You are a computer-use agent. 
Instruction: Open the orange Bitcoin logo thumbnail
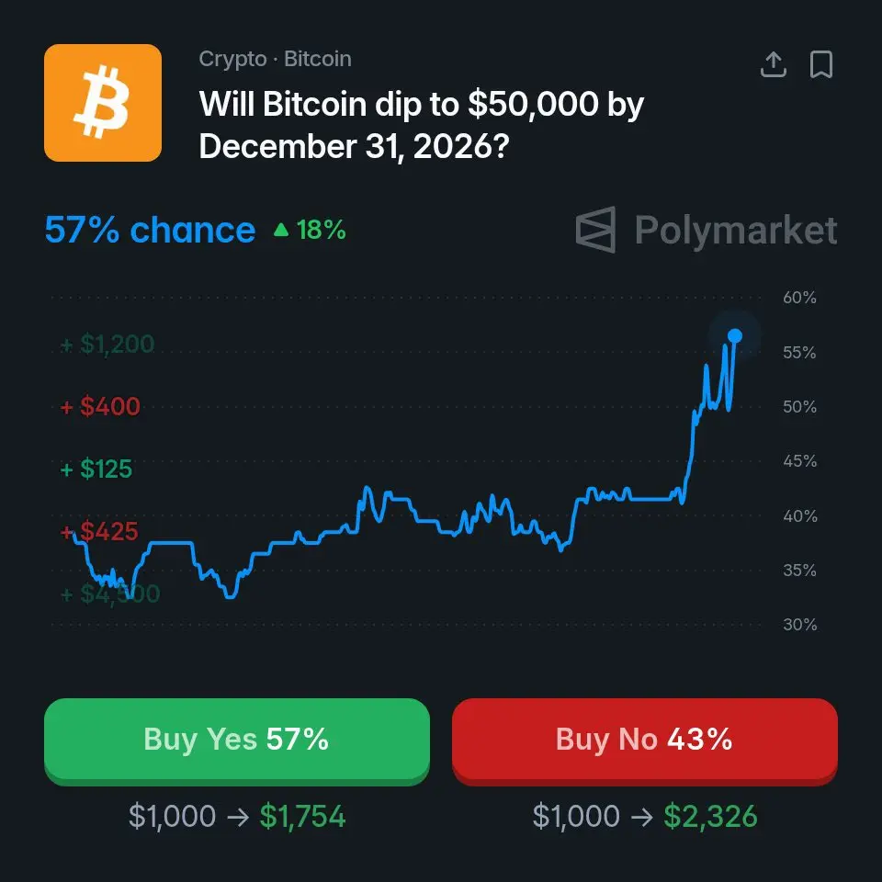[103, 103]
